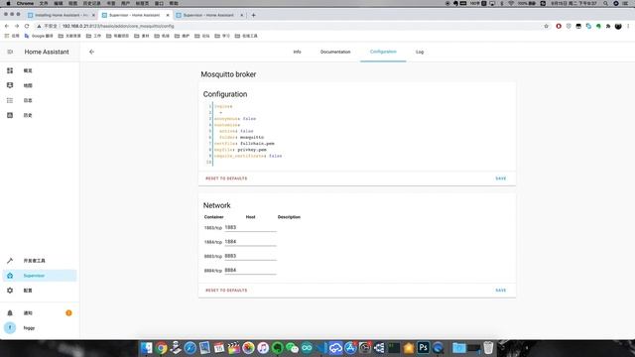The width and height of the screenshot is (635, 357).
Task: Launch Photoshop from the dock
Action: 424,348
